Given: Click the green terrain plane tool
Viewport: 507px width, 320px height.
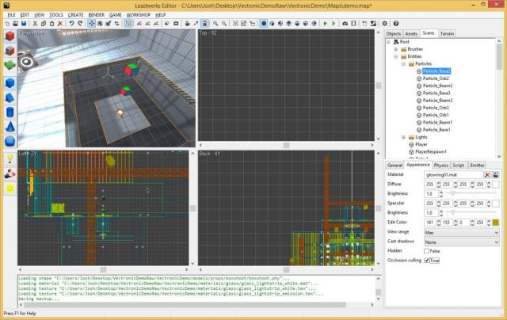Looking at the screenshot, I should click(x=10, y=64).
